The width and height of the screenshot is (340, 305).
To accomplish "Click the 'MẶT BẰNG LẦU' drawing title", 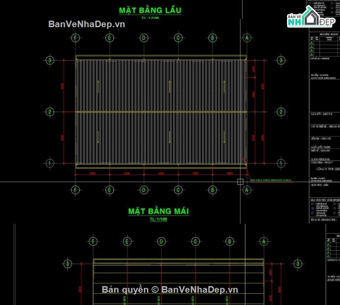I will point(150,10).
